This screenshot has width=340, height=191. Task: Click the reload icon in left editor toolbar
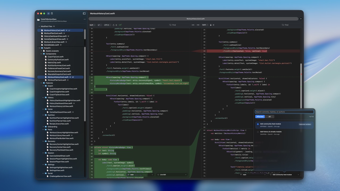(x=113, y=25)
